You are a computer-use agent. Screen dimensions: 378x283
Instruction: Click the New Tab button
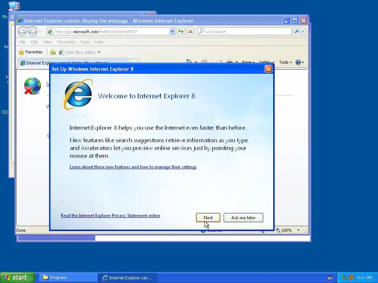tap(134, 61)
